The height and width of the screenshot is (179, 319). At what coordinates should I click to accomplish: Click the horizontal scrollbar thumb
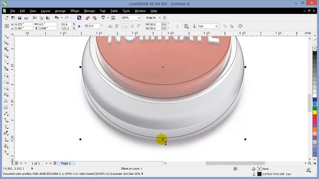(235, 163)
